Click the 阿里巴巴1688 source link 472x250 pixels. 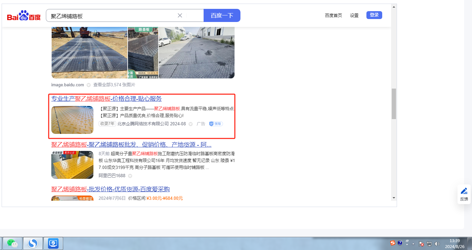(112, 176)
